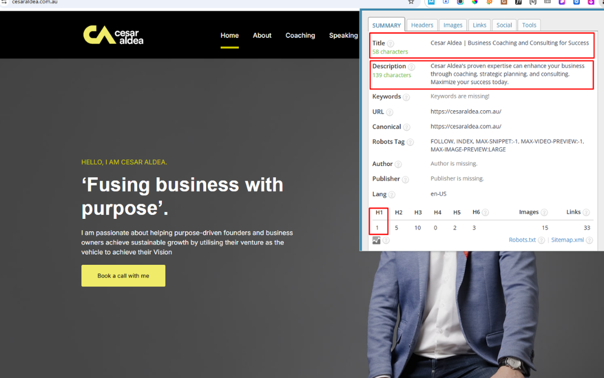This screenshot has height=378, width=604.
Task: Open the Robots.txt link
Action: tap(522, 240)
